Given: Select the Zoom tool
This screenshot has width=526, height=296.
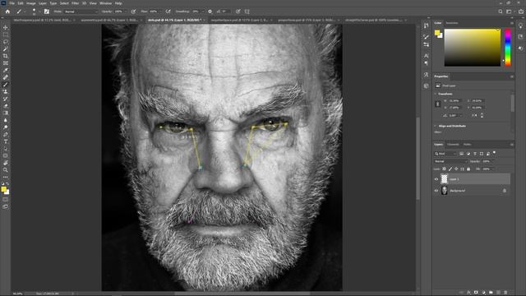Looking at the screenshot, I should tap(6, 170).
